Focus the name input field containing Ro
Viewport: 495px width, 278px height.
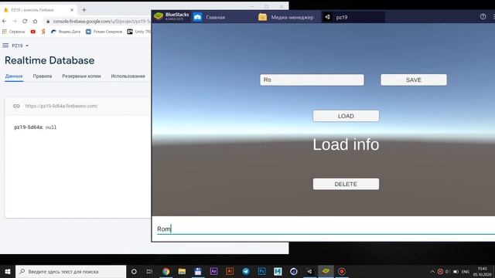312,80
